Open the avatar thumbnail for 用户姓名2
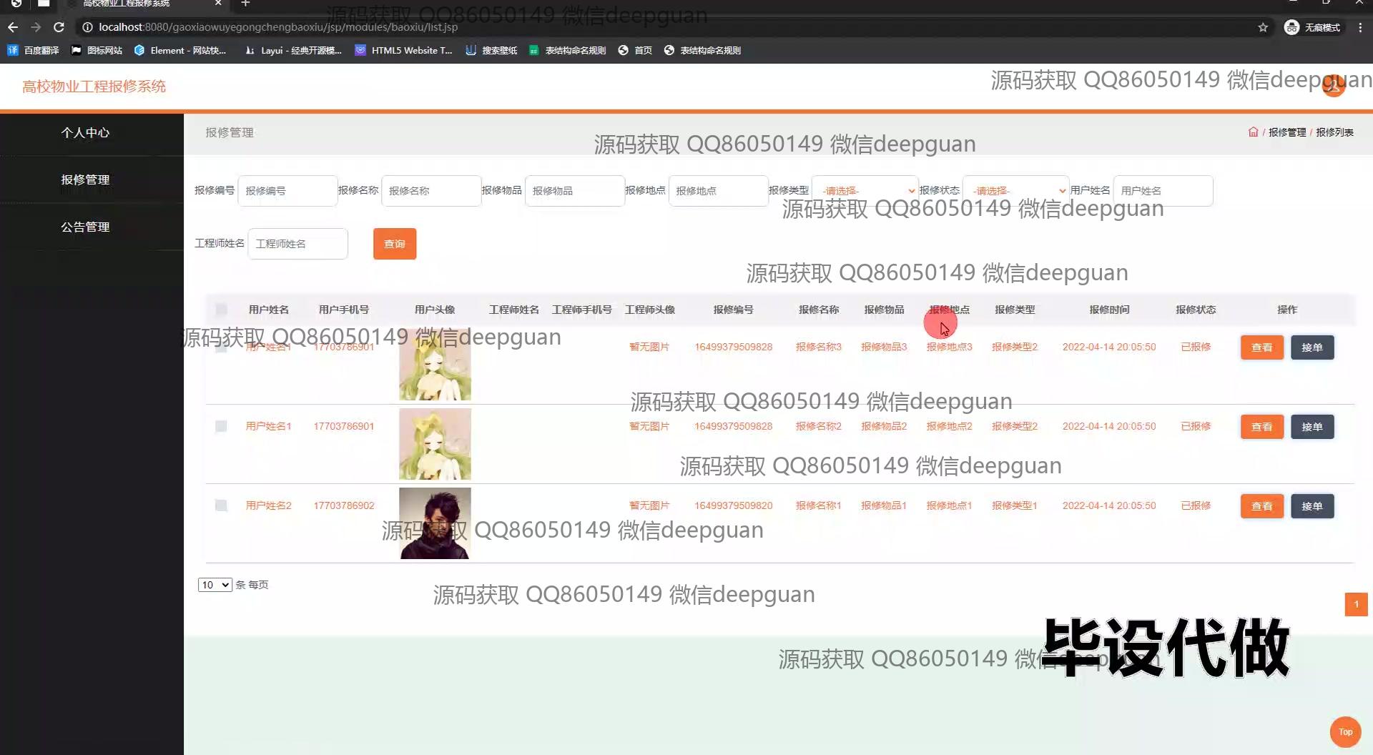The width and height of the screenshot is (1373, 755). pyautogui.click(x=435, y=523)
